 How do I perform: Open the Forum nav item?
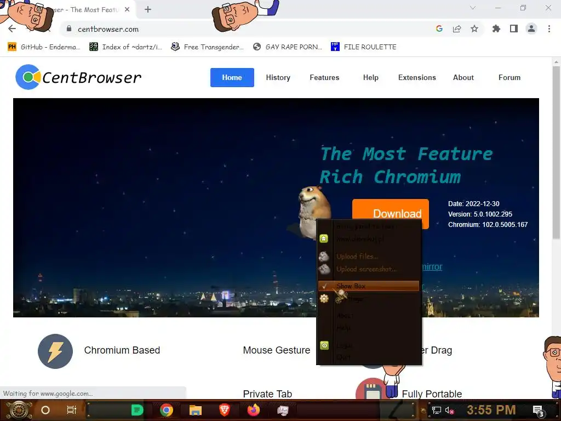(x=510, y=77)
